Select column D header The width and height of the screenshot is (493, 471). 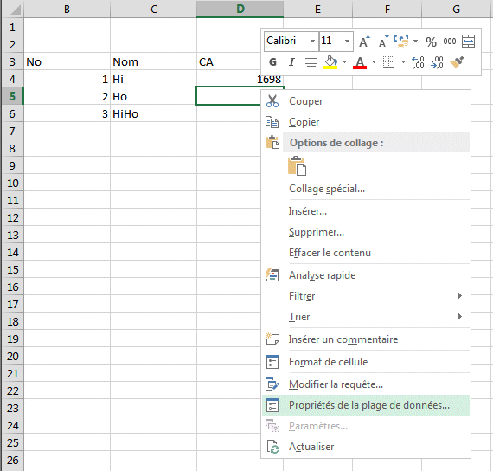coord(240,9)
